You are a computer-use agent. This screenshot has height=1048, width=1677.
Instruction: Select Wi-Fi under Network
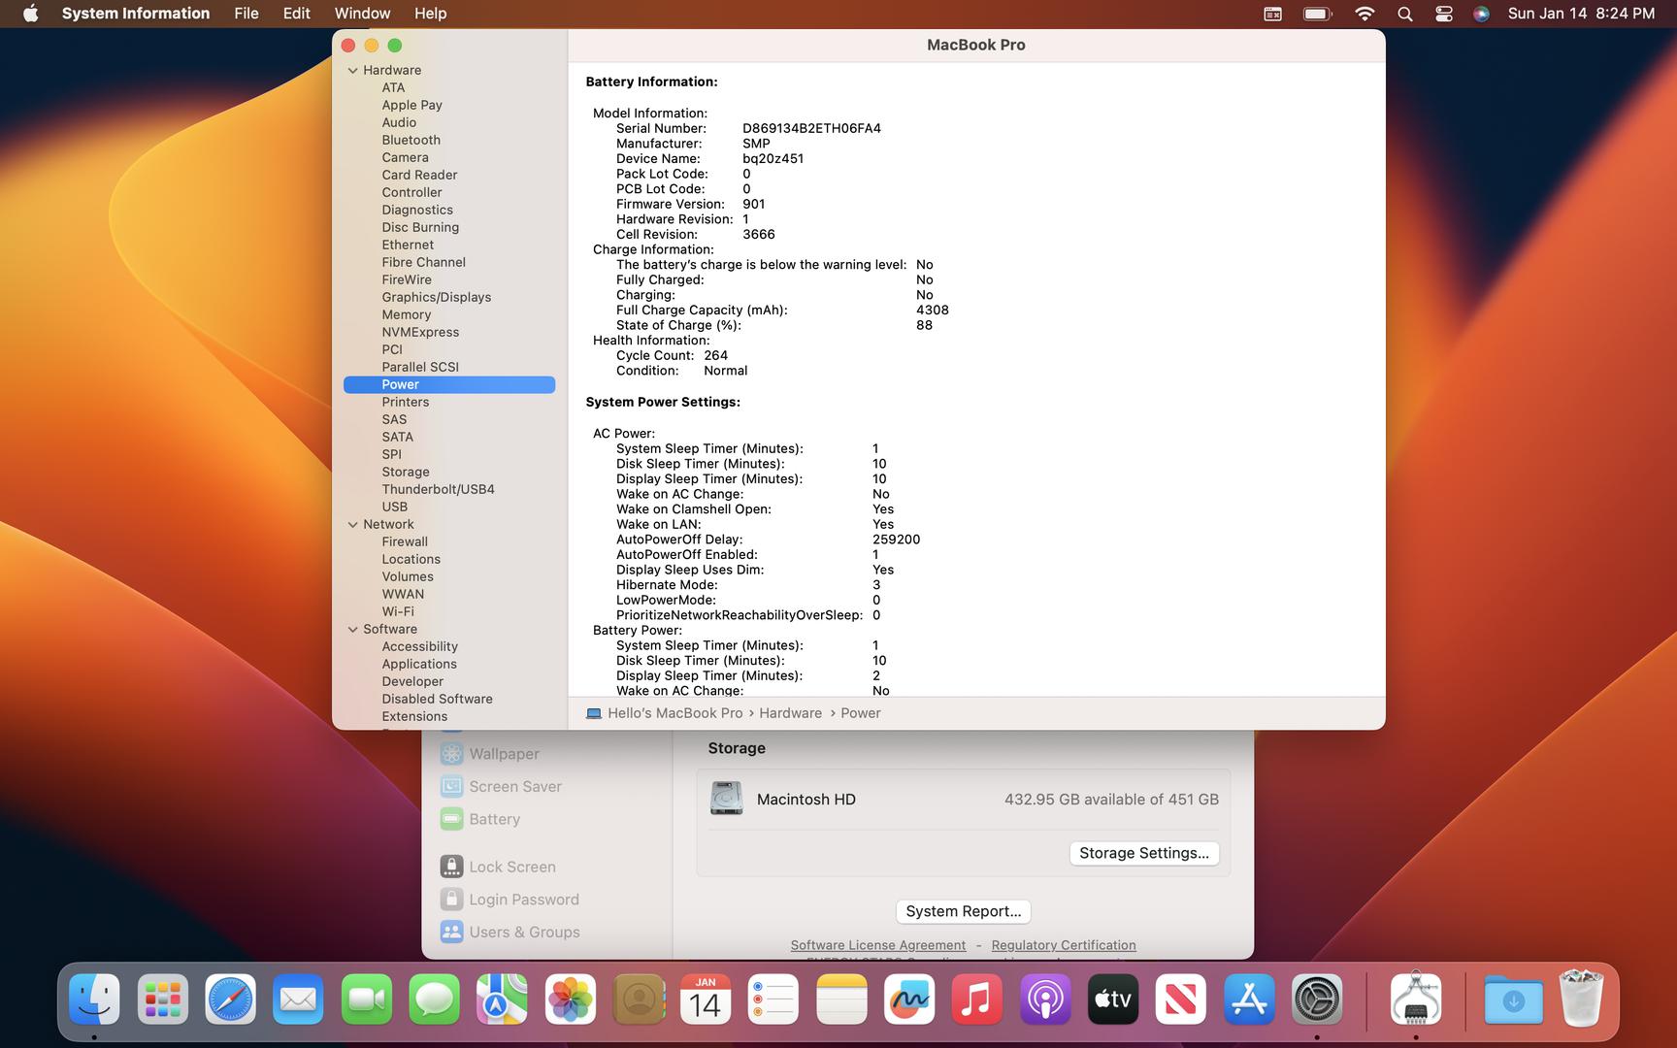[x=398, y=611]
